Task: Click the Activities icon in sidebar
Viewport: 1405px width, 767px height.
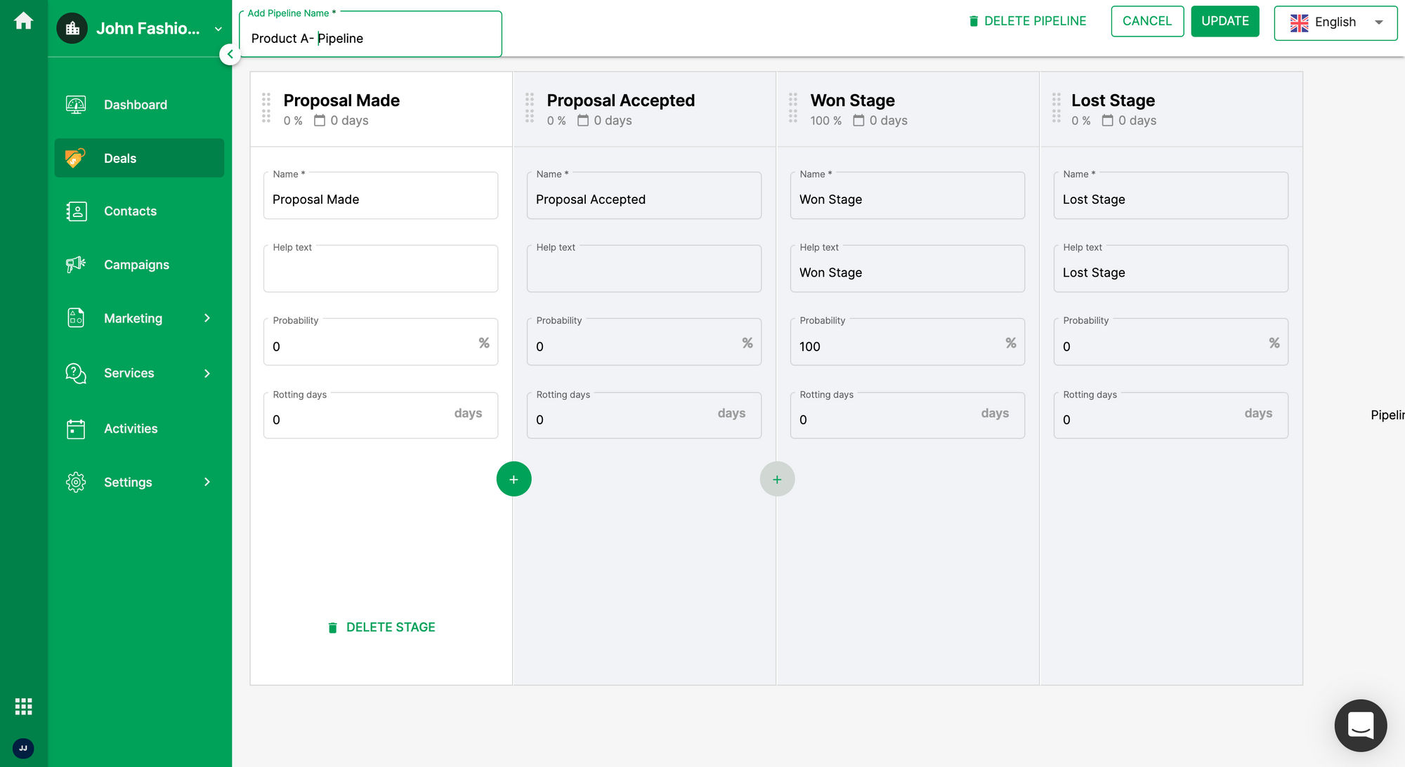Action: point(76,428)
